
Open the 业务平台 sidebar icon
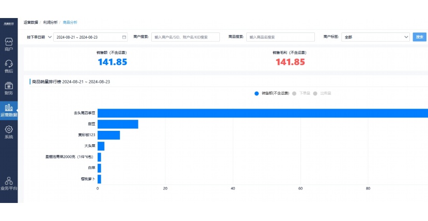point(8,183)
